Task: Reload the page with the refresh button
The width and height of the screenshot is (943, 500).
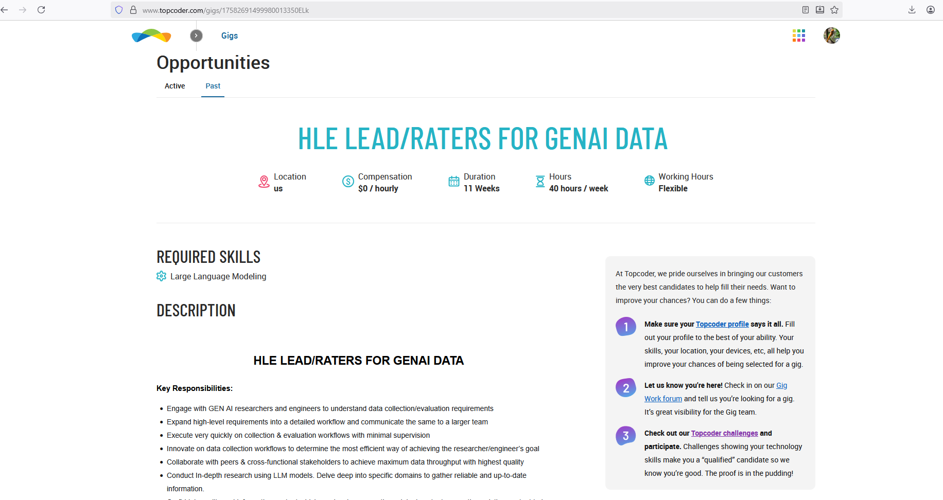Action: point(41,10)
